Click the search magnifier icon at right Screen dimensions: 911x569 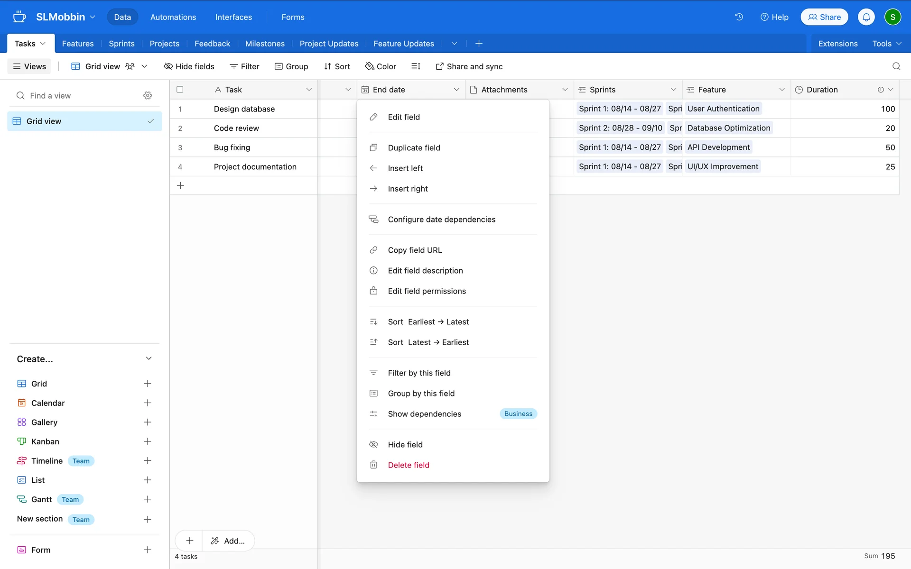(896, 66)
